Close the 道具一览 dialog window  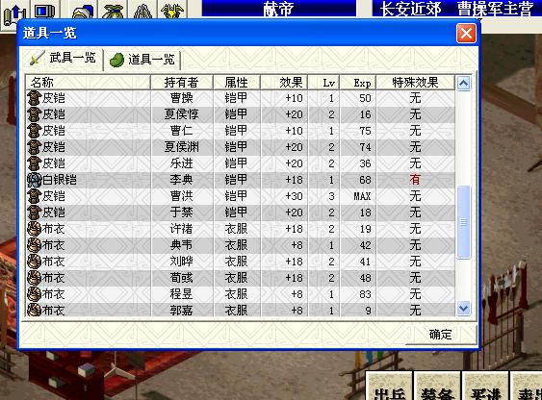pyautogui.click(x=466, y=33)
